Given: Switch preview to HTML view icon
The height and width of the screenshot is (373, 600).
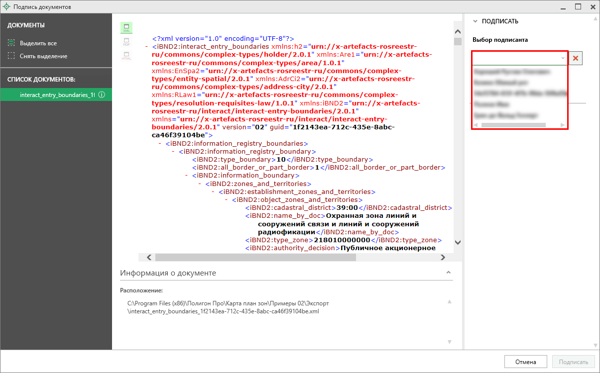Looking at the screenshot, I should 126,56.
